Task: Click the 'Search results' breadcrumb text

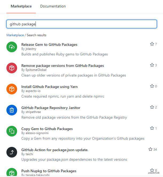Action: point(37,35)
